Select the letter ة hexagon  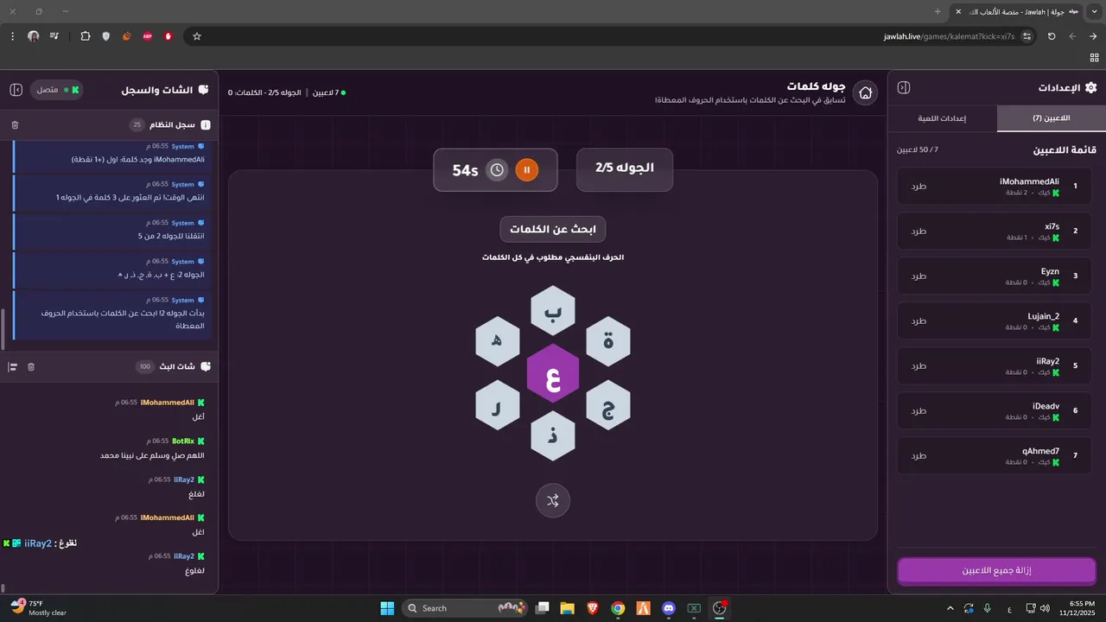tap(608, 342)
